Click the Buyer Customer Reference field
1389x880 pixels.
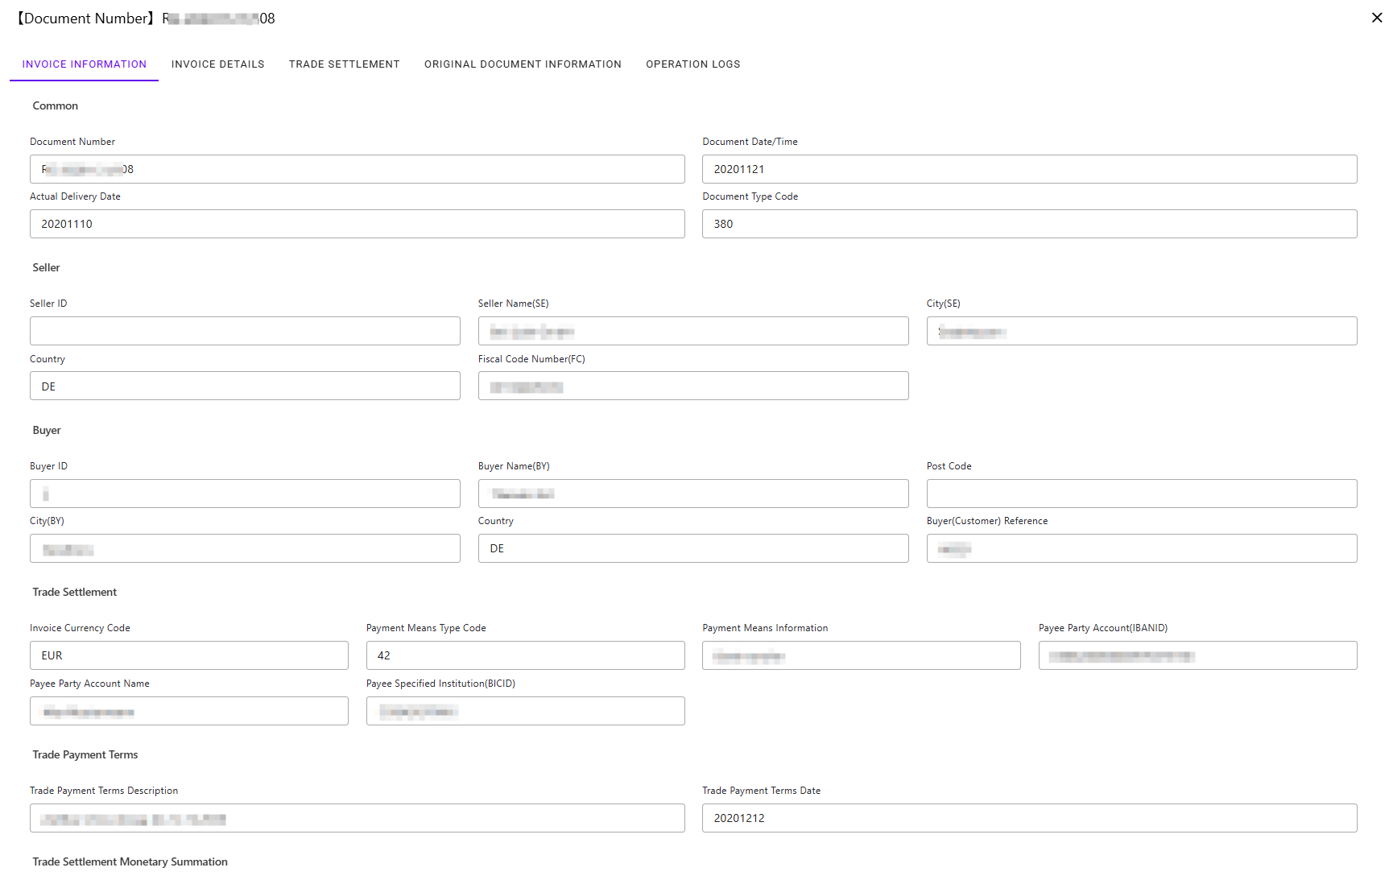pyautogui.click(x=1141, y=548)
